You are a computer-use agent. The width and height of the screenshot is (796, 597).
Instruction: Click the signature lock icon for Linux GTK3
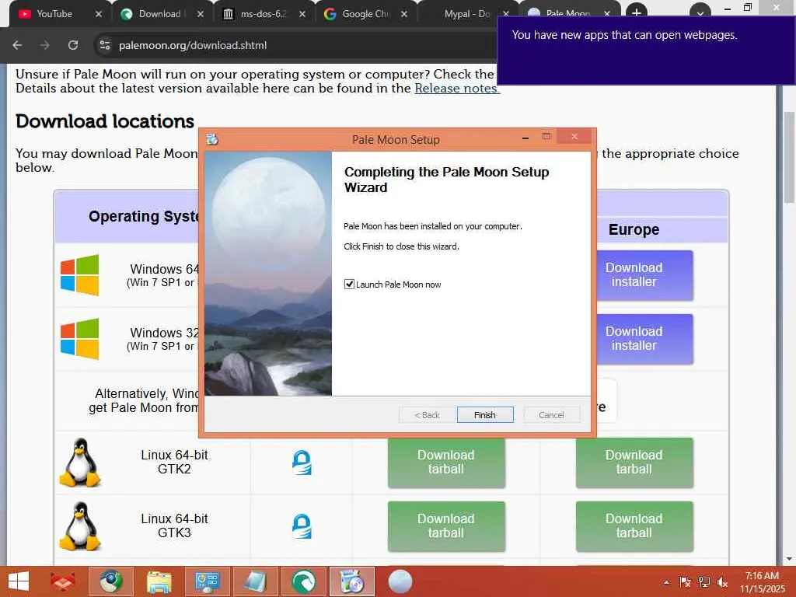pos(302,526)
